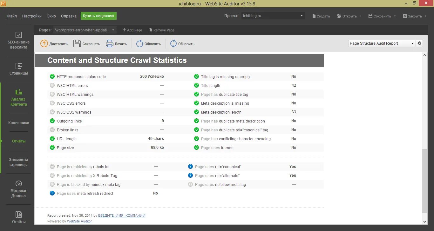Click the Outgoing links value 9
The width and height of the screenshot is (434, 231).
point(163,121)
